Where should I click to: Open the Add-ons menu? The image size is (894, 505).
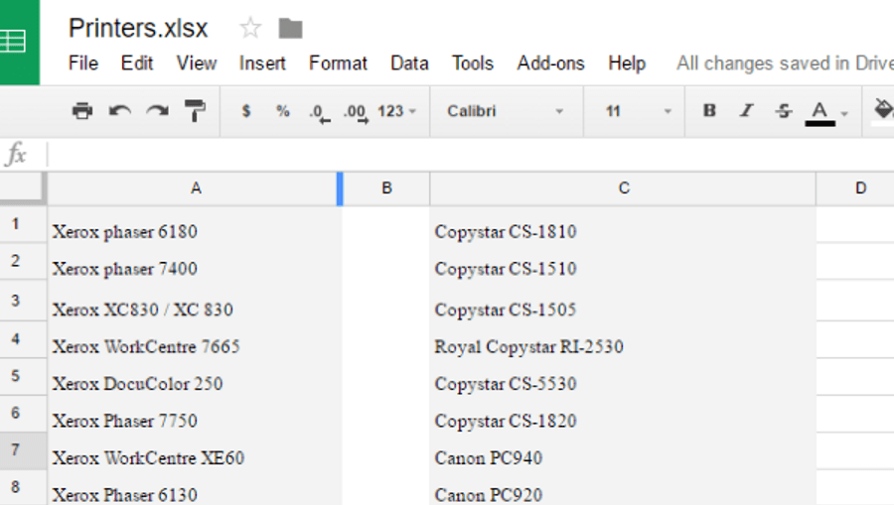tap(550, 63)
